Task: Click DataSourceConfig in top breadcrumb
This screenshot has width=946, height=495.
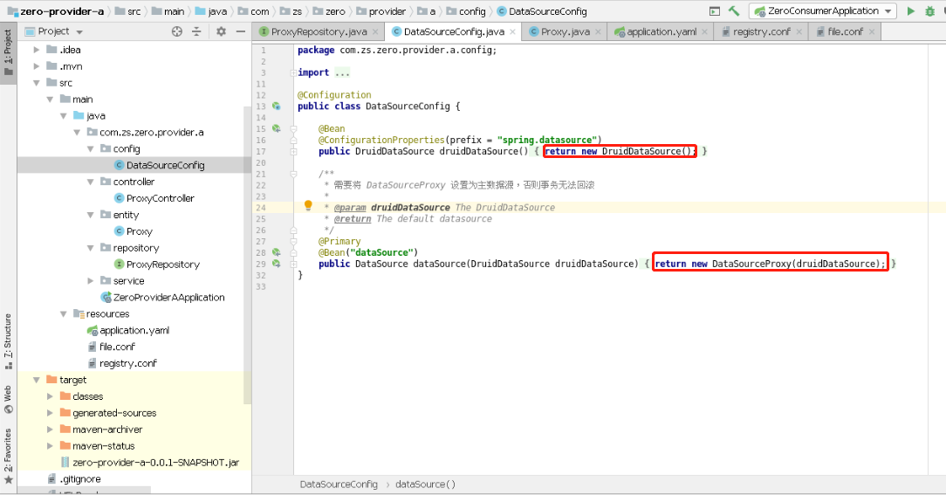Action: (x=541, y=10)
